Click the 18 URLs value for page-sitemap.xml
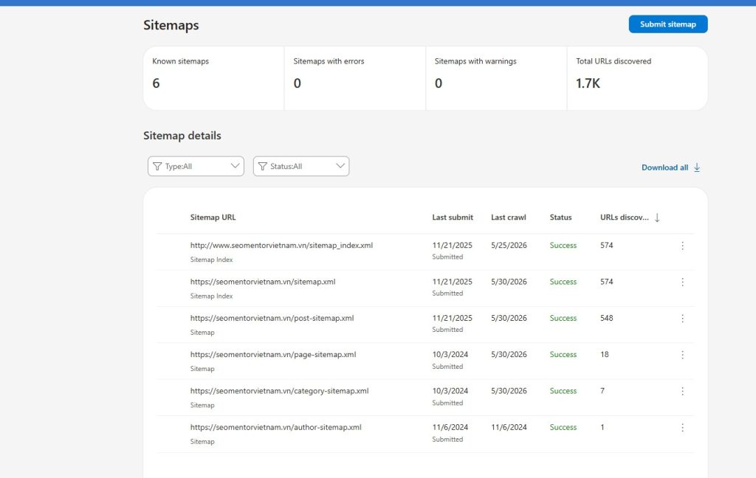 [604, 355]
